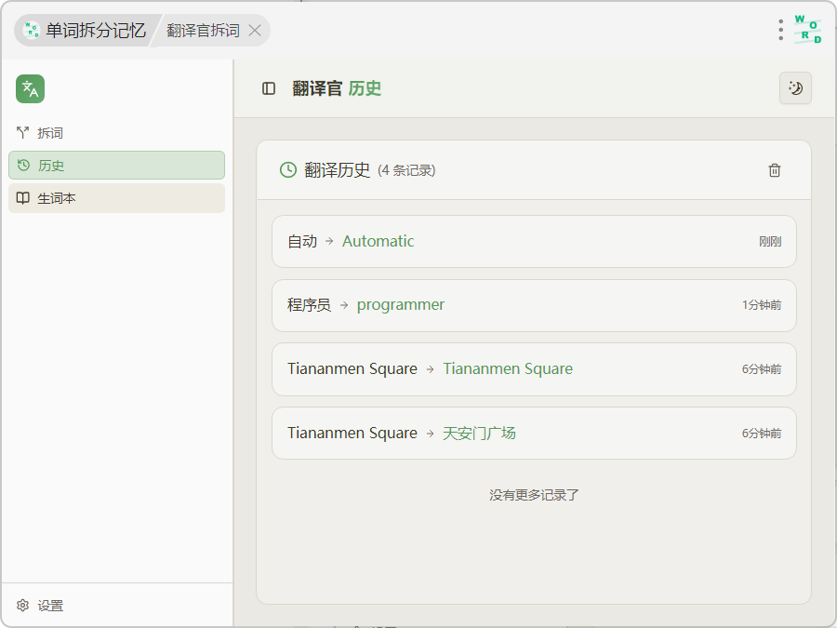This screenshot has width=837, height=628.
Task: Click the book icon next to 生词本
Action: tap(23, 198)
